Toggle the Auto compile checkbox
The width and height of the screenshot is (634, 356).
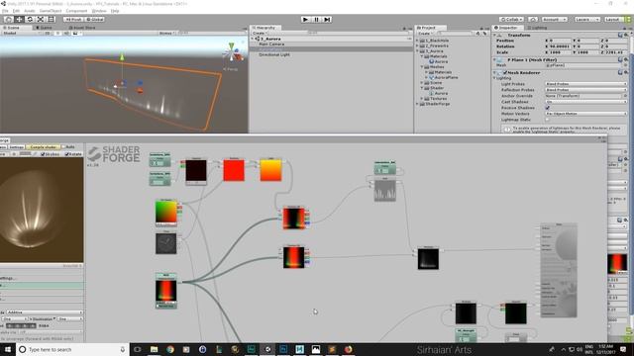click(63, 147)
